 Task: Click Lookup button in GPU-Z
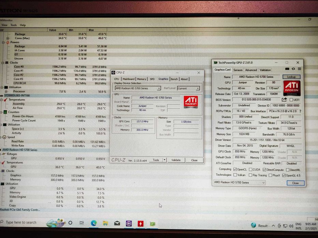pos(291,77)
